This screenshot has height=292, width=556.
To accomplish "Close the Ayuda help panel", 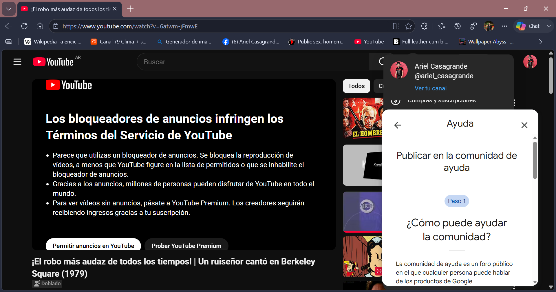I will point(524,125).
